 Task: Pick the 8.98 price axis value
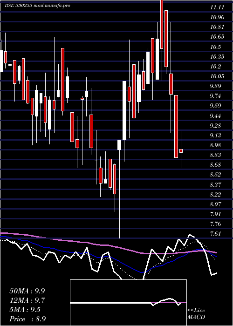pos(216,145)
